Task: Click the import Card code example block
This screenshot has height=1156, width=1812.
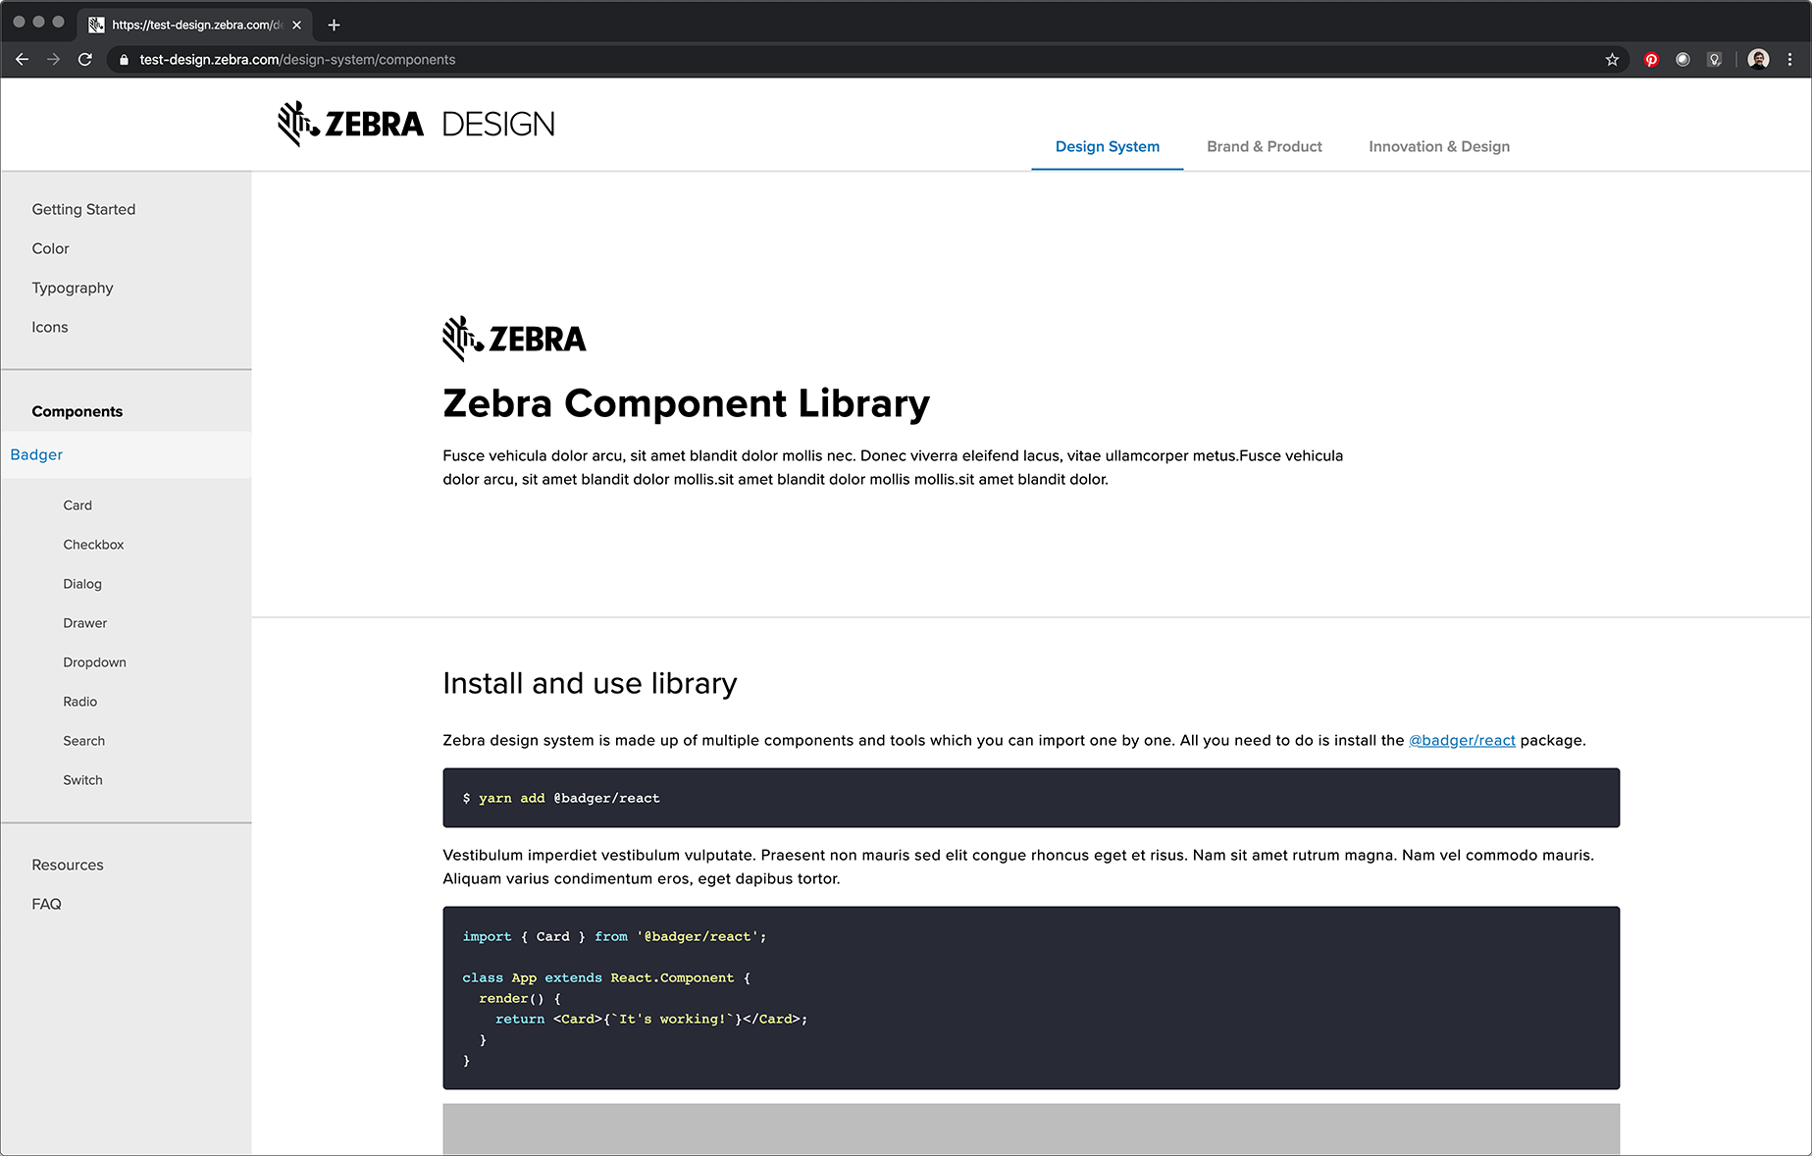Action: tap(1031, 998)
